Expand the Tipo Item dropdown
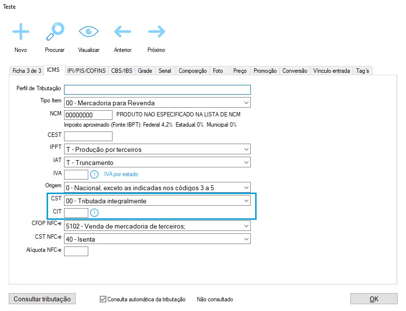406x311 pixels. 246,103
